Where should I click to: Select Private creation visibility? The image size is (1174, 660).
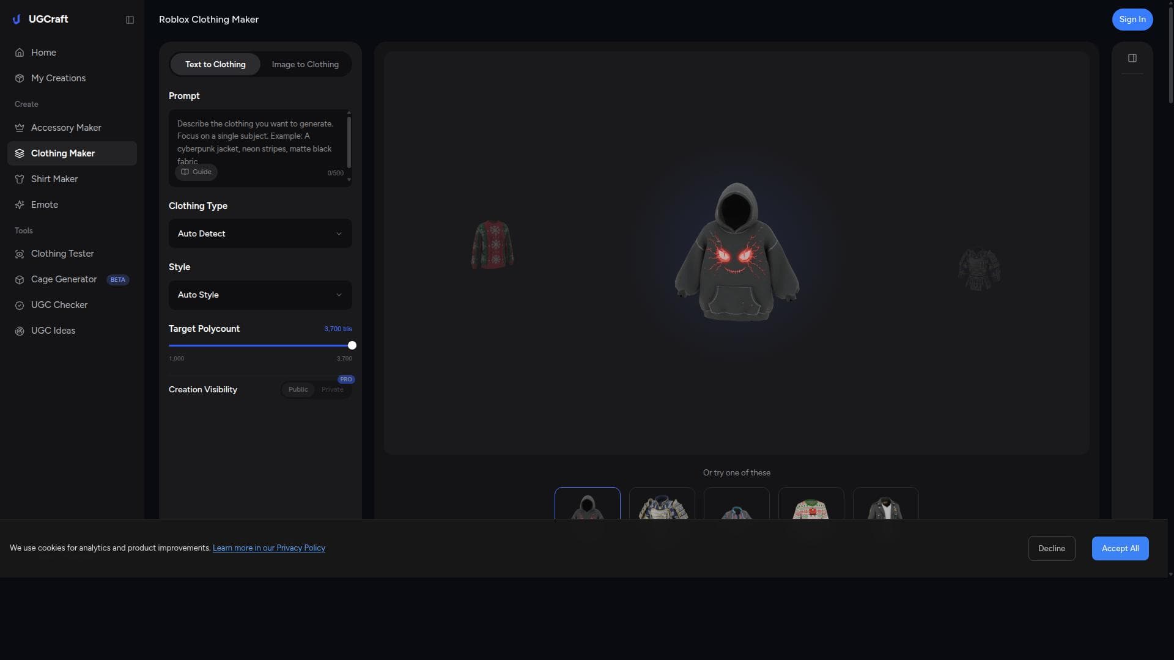(333, 389)
